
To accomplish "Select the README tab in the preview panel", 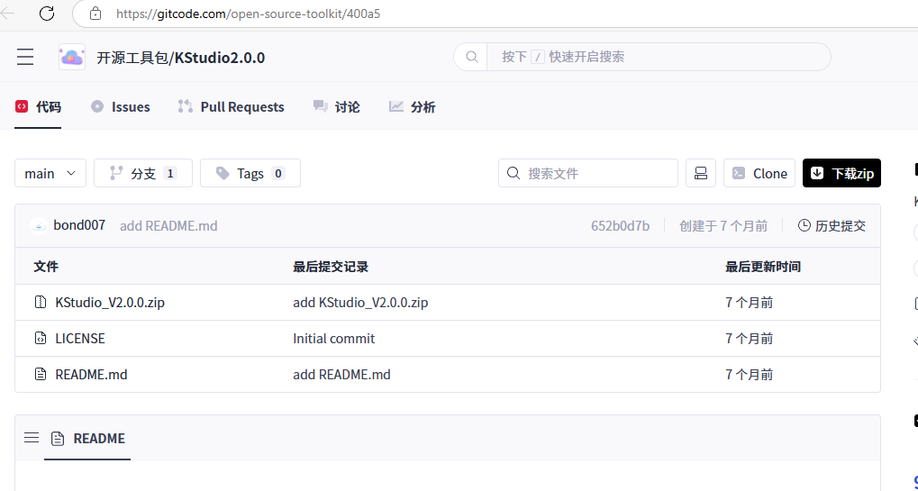I will coord(87,439).
